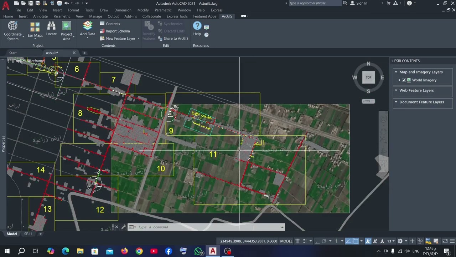Click the Save icon in quick access toolbar

(x=31, y=3)
